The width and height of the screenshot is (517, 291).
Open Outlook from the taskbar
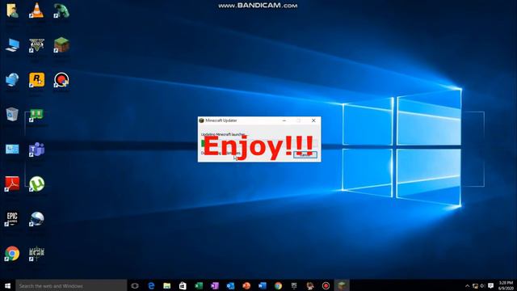(230, 285)
